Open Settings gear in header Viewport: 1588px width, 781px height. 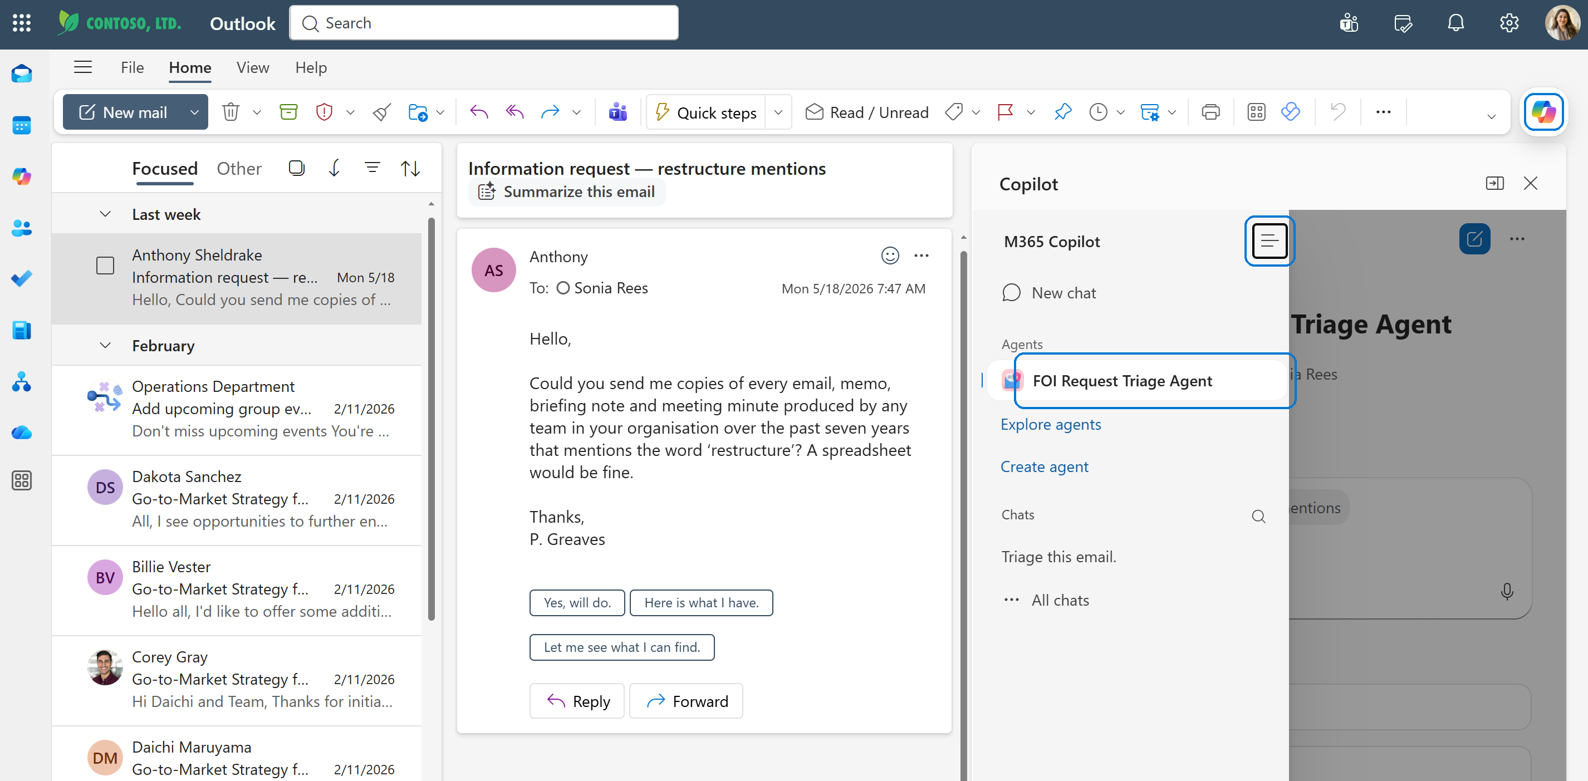(1509, 23)
